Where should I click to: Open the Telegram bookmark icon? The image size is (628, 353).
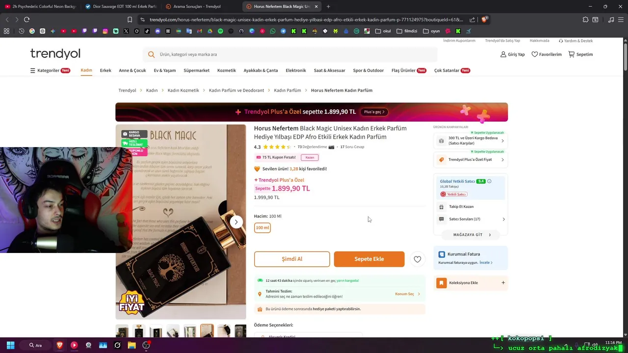(283, 31)
